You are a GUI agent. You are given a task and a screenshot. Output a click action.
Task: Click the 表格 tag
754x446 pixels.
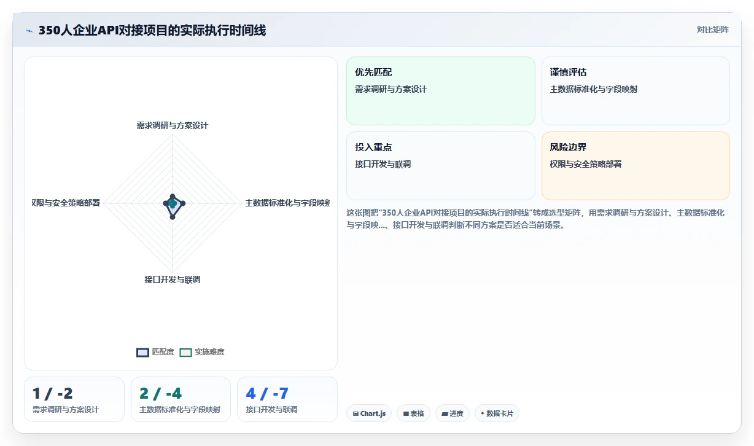414,413
